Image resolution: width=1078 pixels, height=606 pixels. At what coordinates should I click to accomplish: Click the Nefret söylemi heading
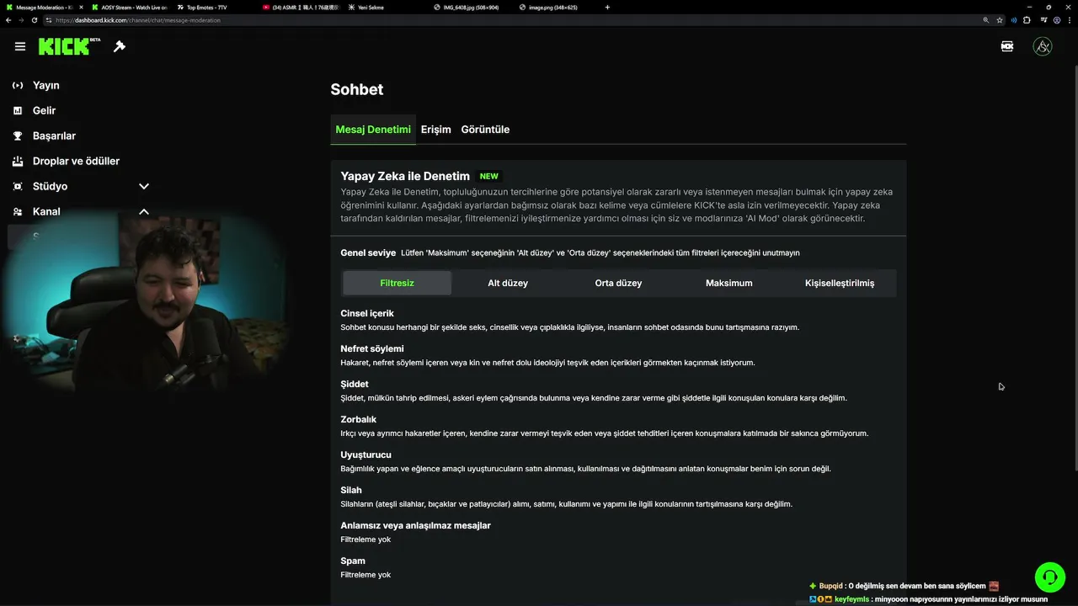[x=372, y=348]
